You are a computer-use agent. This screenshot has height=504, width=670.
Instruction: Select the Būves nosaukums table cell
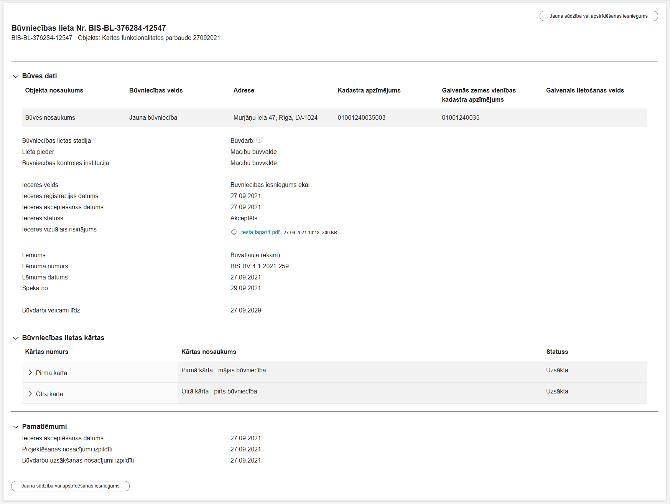click(x=50, y=118)
